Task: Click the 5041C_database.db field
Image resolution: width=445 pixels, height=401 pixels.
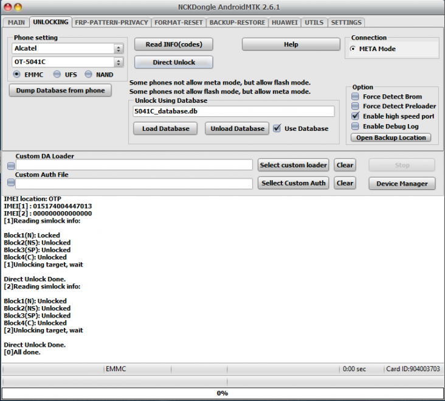Action: 233,111
